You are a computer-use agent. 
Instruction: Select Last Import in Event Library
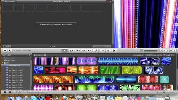coord(10,58)
